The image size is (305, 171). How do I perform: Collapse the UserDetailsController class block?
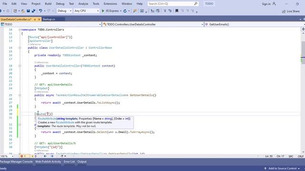20,47
